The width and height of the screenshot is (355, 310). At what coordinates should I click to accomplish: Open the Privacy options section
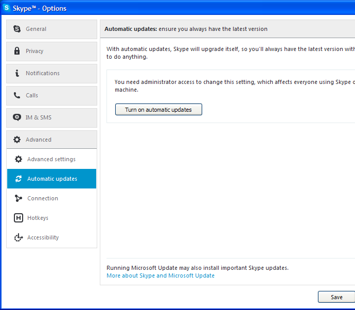click(51, 51)
